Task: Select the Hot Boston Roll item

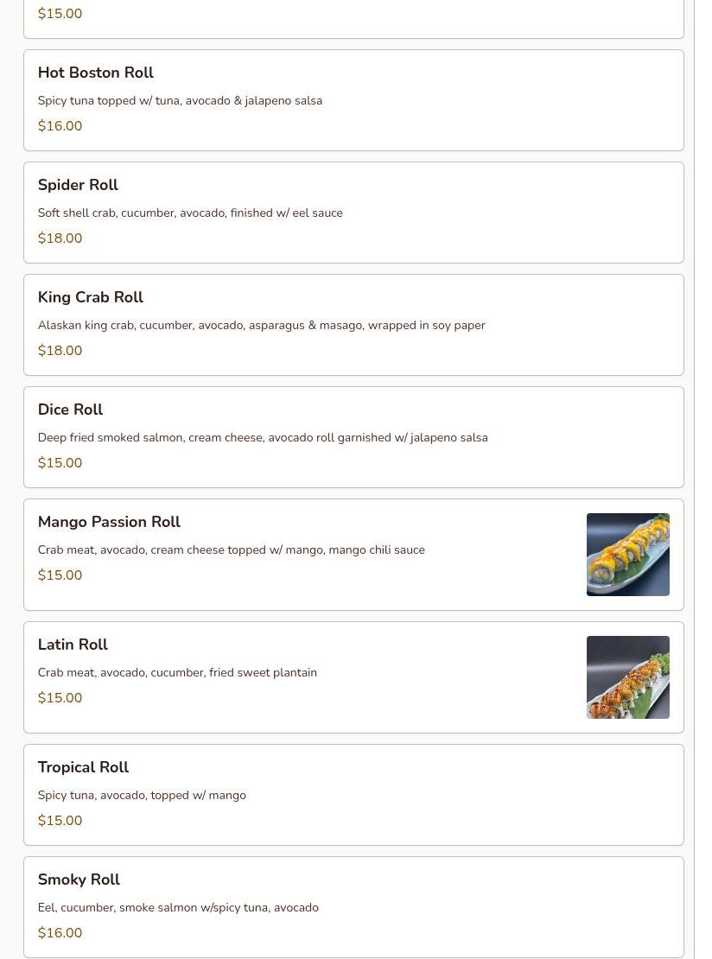Action: click(353, 100)
